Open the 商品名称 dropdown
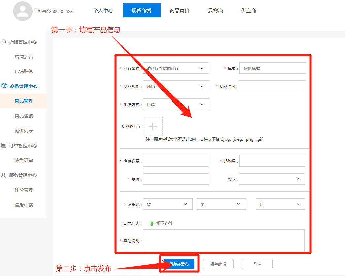 176,68
